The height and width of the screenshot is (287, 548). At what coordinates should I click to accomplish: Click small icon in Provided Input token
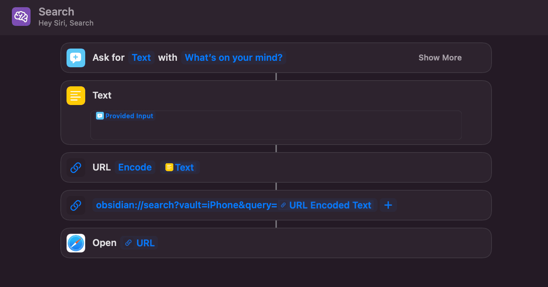click(x=100, y=116)
